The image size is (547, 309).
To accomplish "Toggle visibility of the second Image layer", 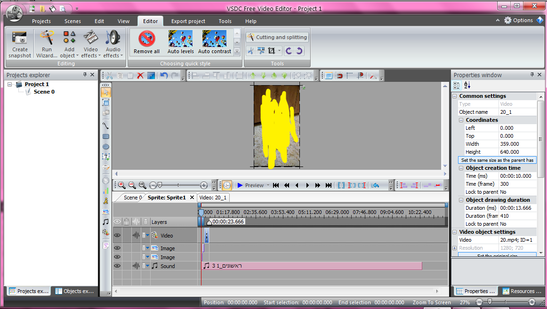I will 117,257.
